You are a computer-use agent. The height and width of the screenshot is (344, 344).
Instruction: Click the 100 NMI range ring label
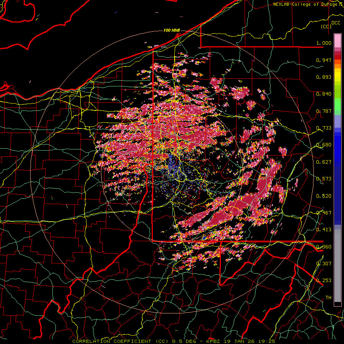(x=172, y=30)
